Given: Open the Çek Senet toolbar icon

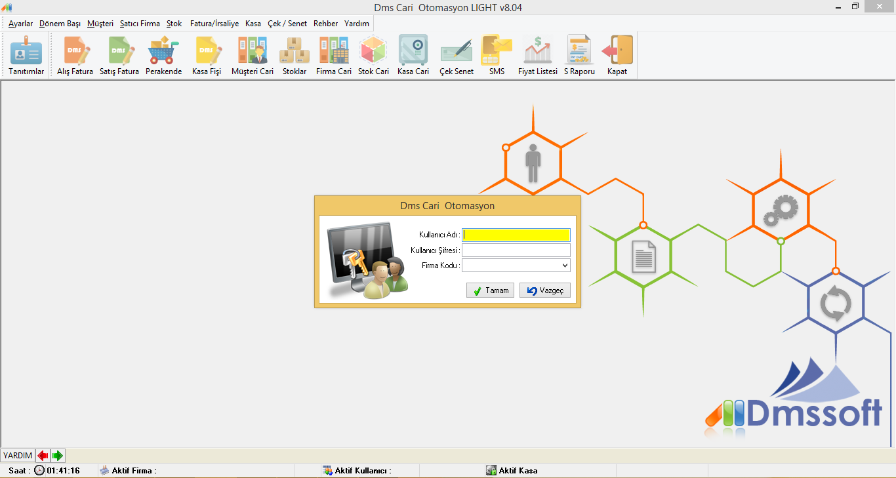Looking at the screenshot, I should point(457,55).
